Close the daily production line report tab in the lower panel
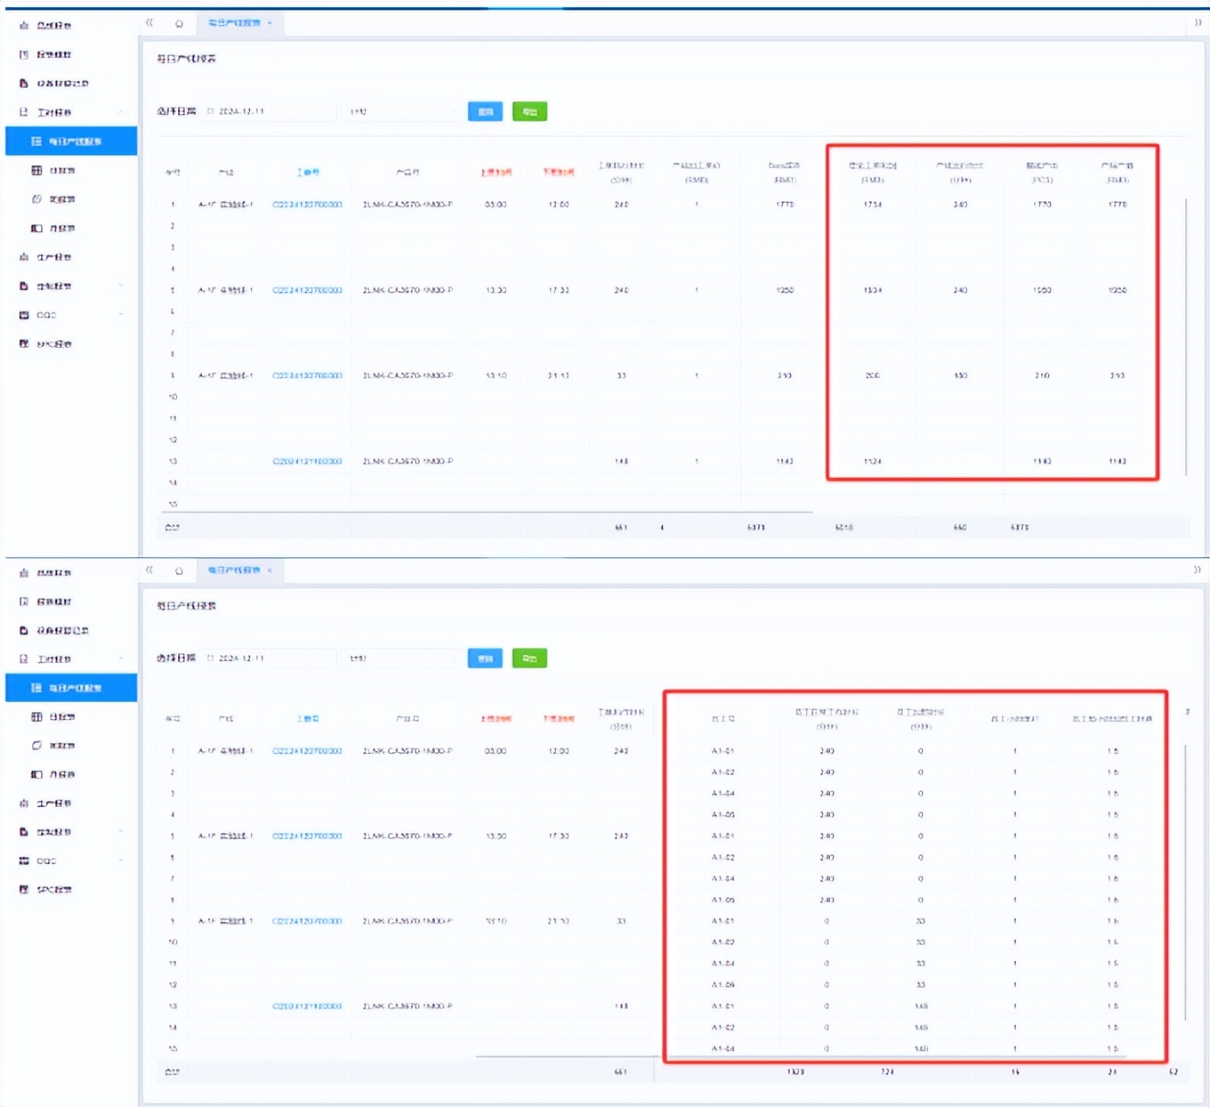1210x1107 pixels. (x=270, y=570)
